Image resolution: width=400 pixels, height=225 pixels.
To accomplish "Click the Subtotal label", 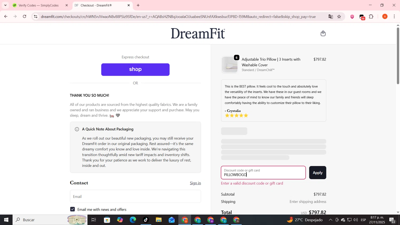I will point(228,194).
